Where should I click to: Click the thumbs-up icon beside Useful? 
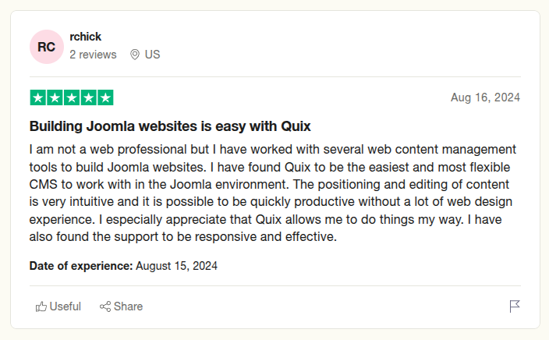(41, 306)
